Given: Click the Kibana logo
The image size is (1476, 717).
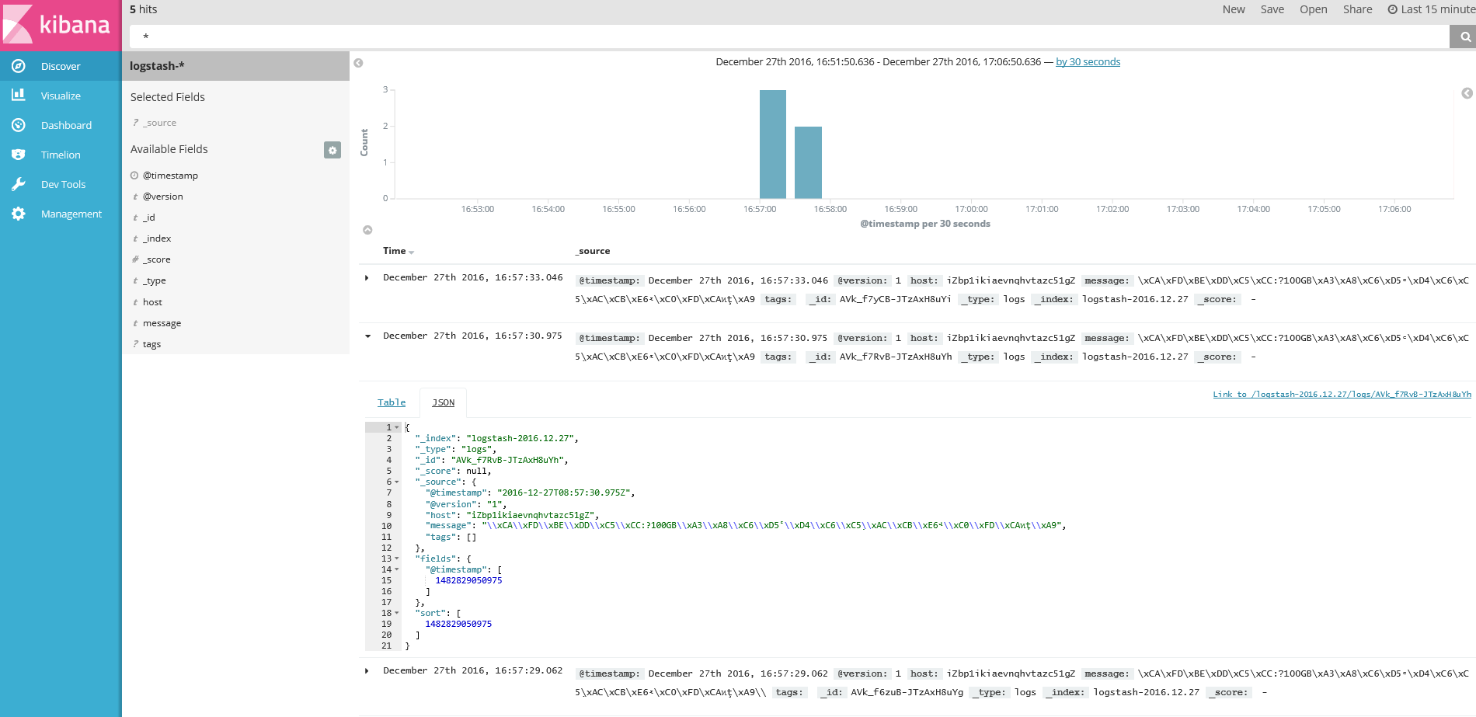Looking at the screenshot, I should 61,25.
